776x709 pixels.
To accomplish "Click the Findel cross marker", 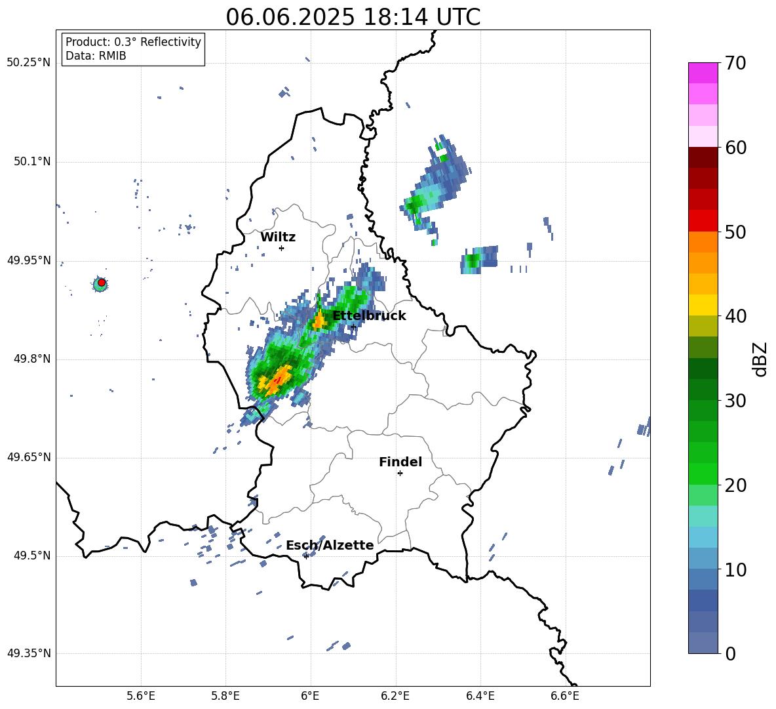I will 400,474.
